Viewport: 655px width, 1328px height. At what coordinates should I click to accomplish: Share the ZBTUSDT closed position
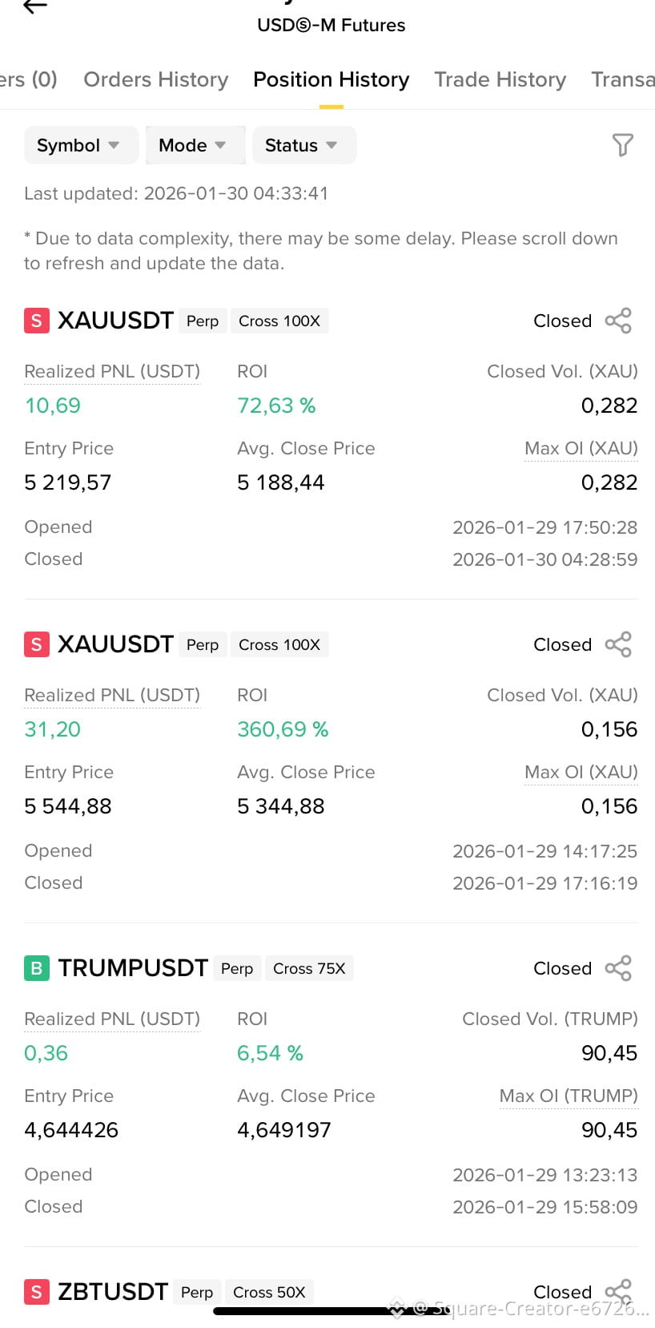click(x=618, y=1290)
